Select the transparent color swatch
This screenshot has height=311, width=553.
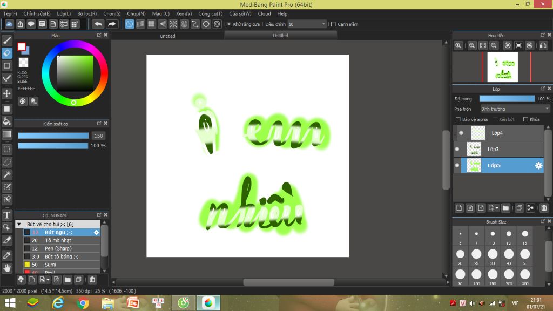pos(23,63)
